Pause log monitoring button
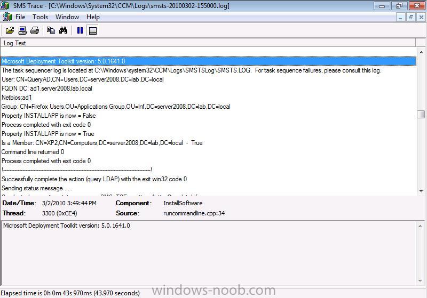Screen dimensions: 427x298 click(80, 30)
